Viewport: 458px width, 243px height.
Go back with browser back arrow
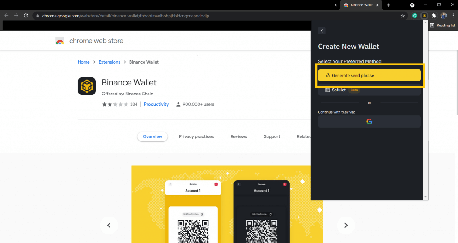(x=6, y=16)
